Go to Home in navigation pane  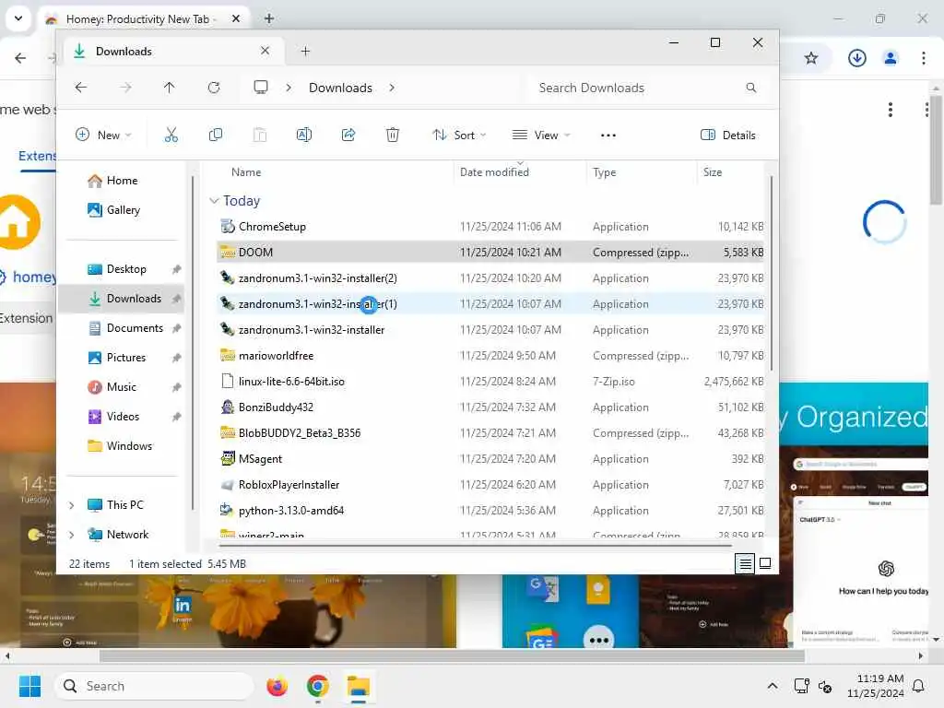[122, 181]
